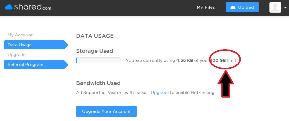
Task: Click the DATA USAGE page heading
Action: tap(95, 36)
